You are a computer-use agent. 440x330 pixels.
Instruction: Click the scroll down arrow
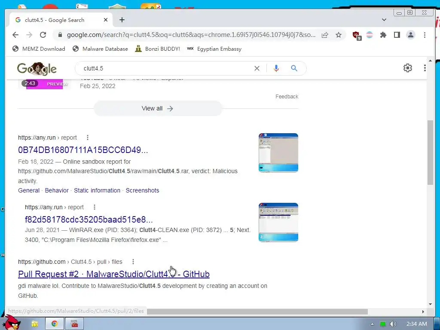(430, 304)
